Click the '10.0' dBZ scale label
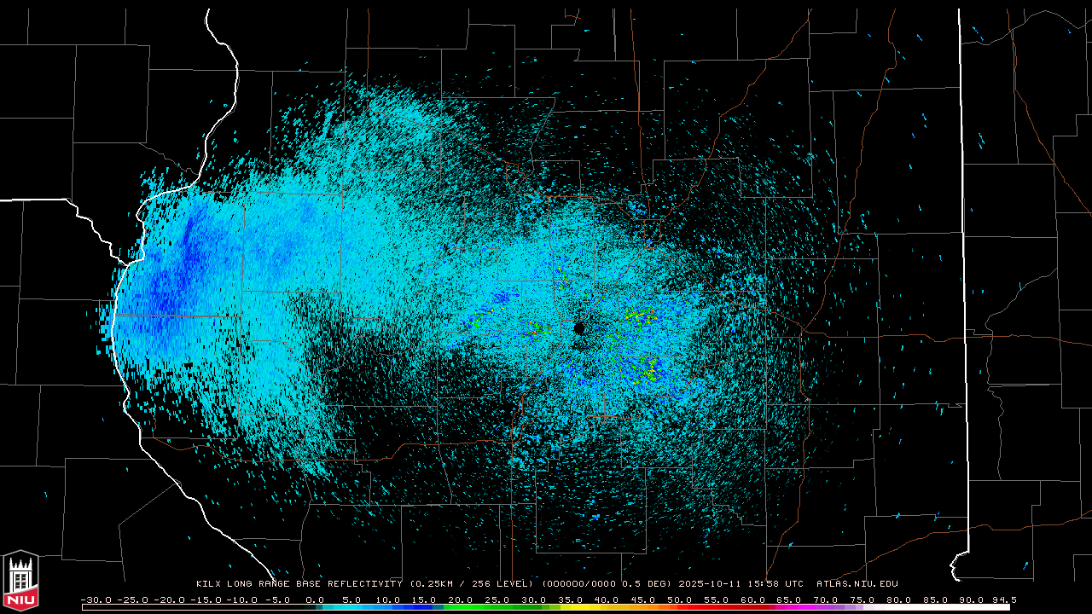The width and height of the screenshot is (1092, 614). click(386, 600)
